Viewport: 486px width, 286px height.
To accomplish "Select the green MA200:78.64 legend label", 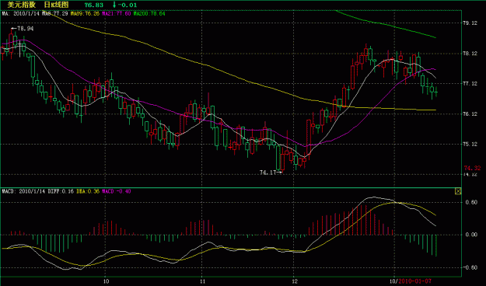I will (149, 14).
